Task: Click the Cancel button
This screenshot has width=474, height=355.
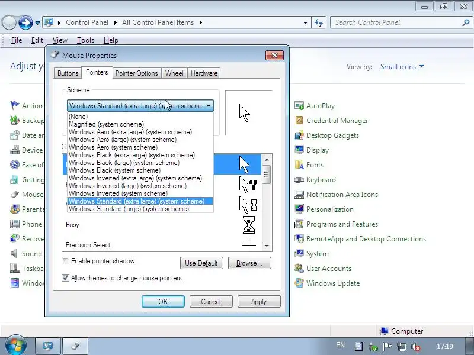Action: (211, 302)
